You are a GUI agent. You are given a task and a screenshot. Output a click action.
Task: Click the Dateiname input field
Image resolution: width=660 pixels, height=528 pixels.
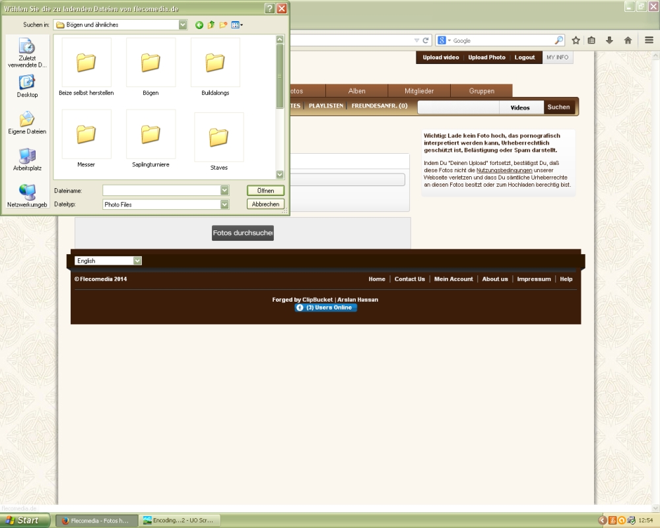pyautogui.click(x=162, y=190)
